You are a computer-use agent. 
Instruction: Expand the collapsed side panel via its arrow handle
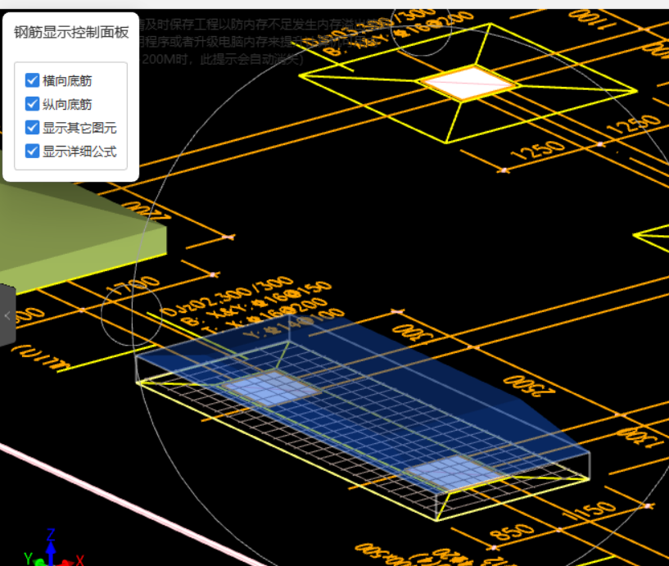7,316
